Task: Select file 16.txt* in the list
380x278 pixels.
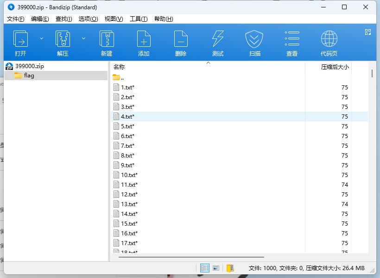Action: coord(239,233)
